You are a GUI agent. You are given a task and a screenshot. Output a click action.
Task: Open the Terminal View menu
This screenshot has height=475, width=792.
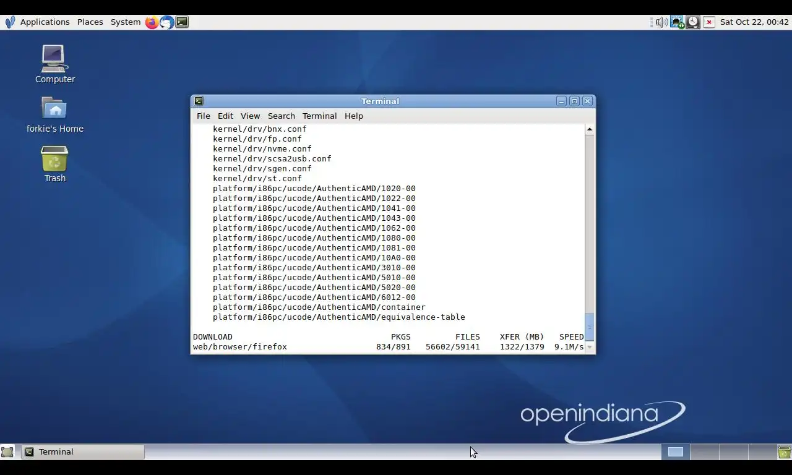[x=250, y=116]
